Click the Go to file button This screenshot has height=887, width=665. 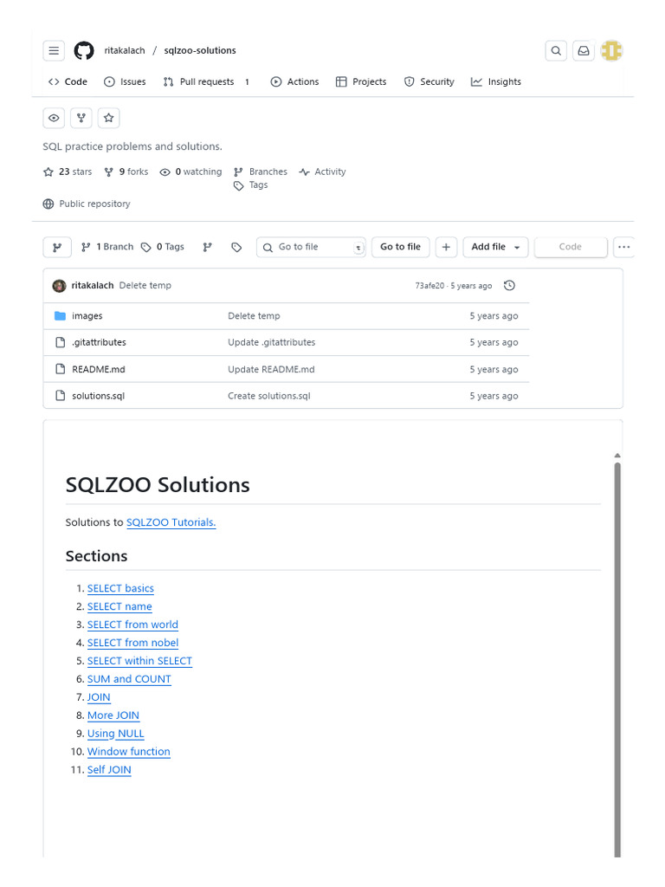pos(400,247)
